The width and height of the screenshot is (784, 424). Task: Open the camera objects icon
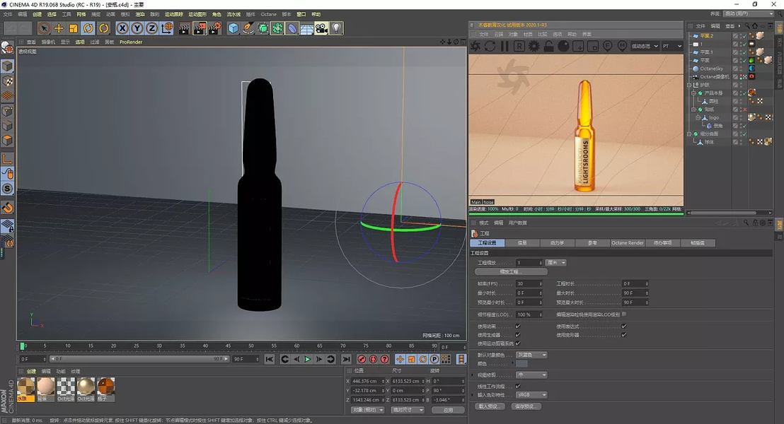point(321,28)
